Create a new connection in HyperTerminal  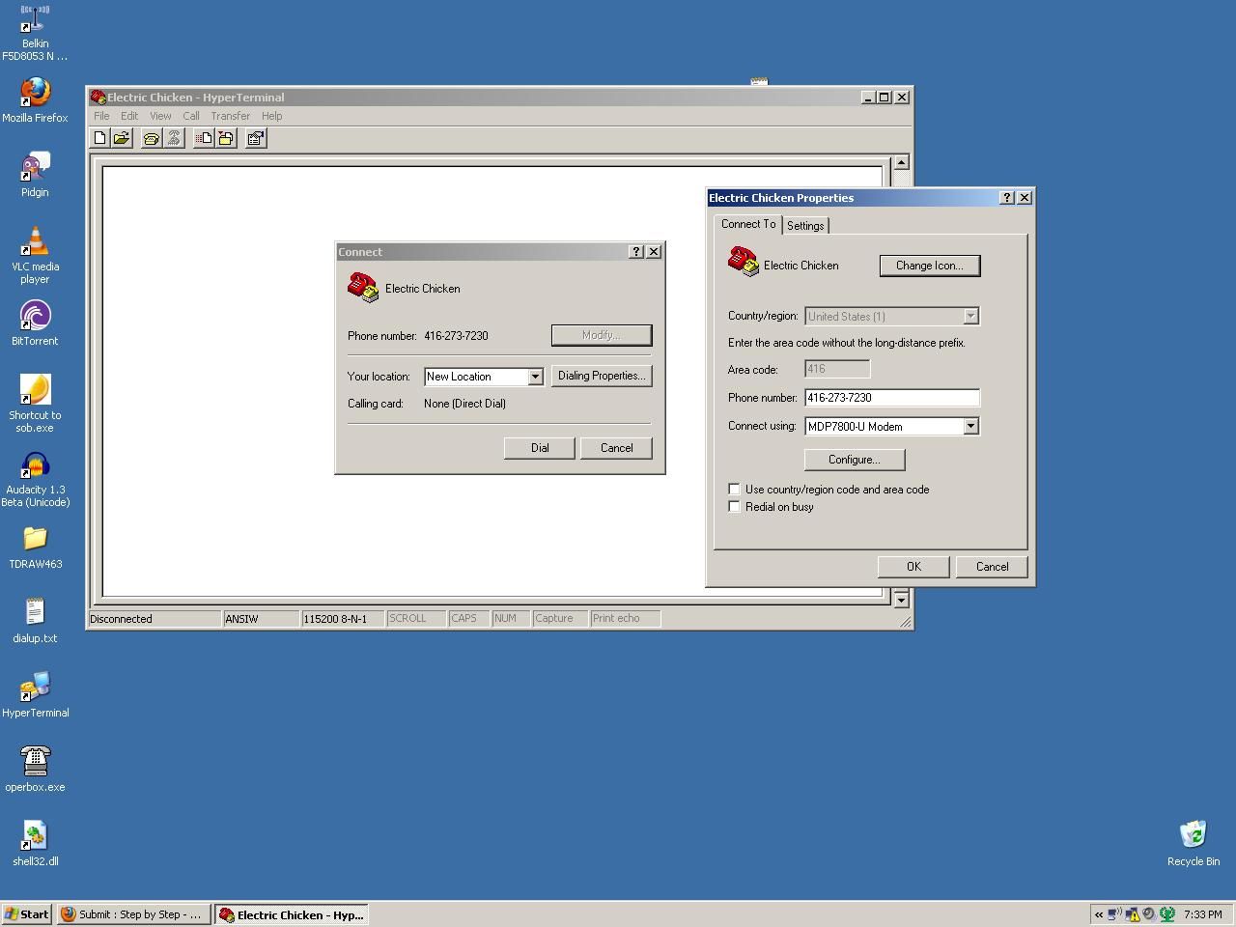[x=100, y=138]
